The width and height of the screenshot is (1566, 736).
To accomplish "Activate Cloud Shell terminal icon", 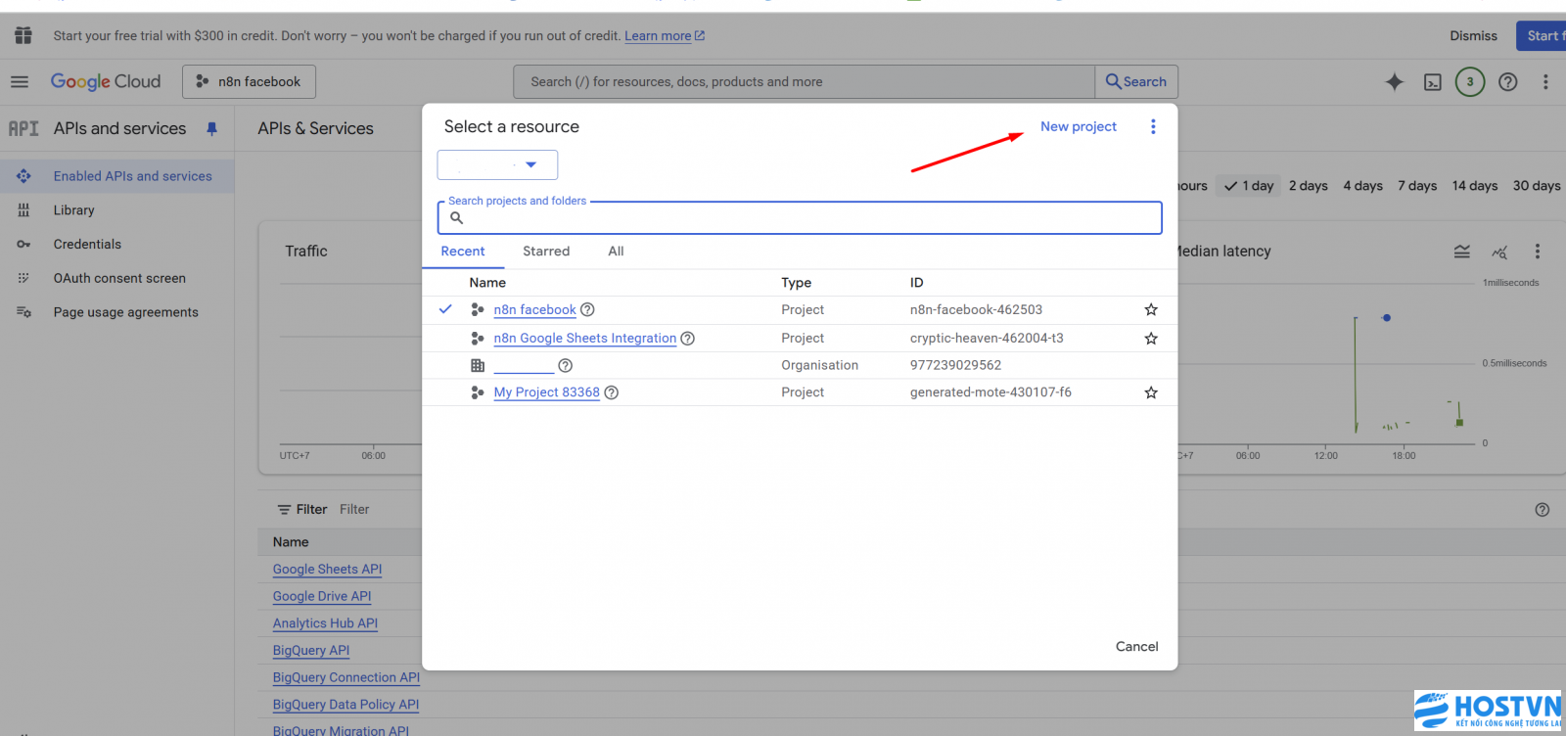I will coord(1433,82).
